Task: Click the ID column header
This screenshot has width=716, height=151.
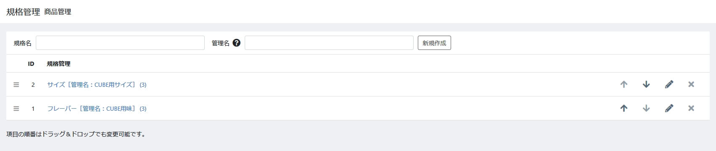Action: click(31, 64)
